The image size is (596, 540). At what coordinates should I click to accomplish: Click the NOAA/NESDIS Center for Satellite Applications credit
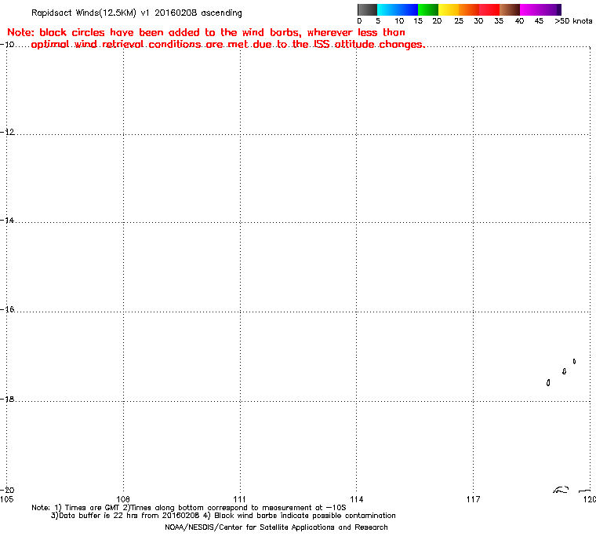(x=276, y=527)
